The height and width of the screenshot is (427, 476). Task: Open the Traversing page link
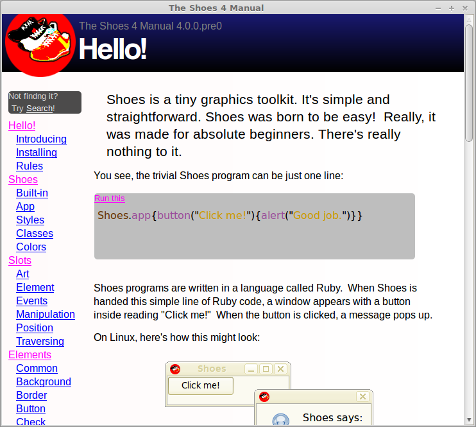click(40, 342)
